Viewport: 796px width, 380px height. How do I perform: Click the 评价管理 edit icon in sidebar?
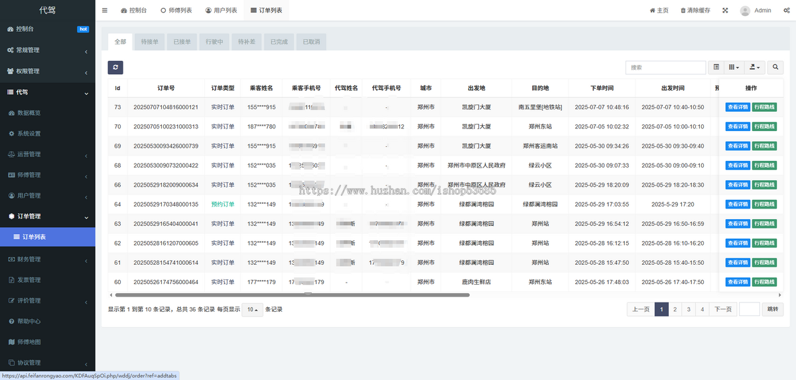(11, 301)
